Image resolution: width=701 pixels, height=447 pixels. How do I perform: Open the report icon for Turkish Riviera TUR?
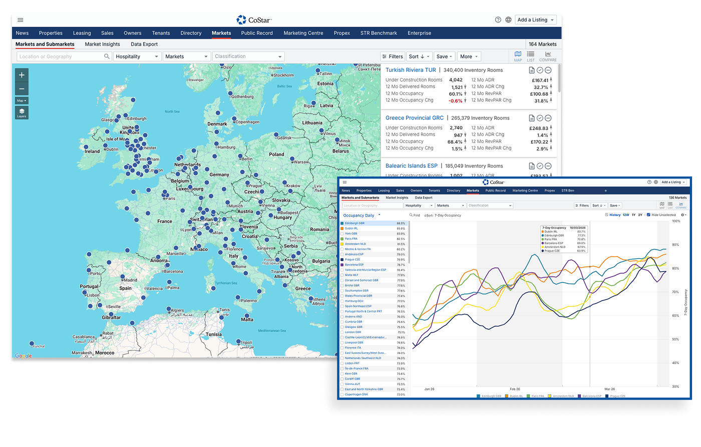coord(532,70)
